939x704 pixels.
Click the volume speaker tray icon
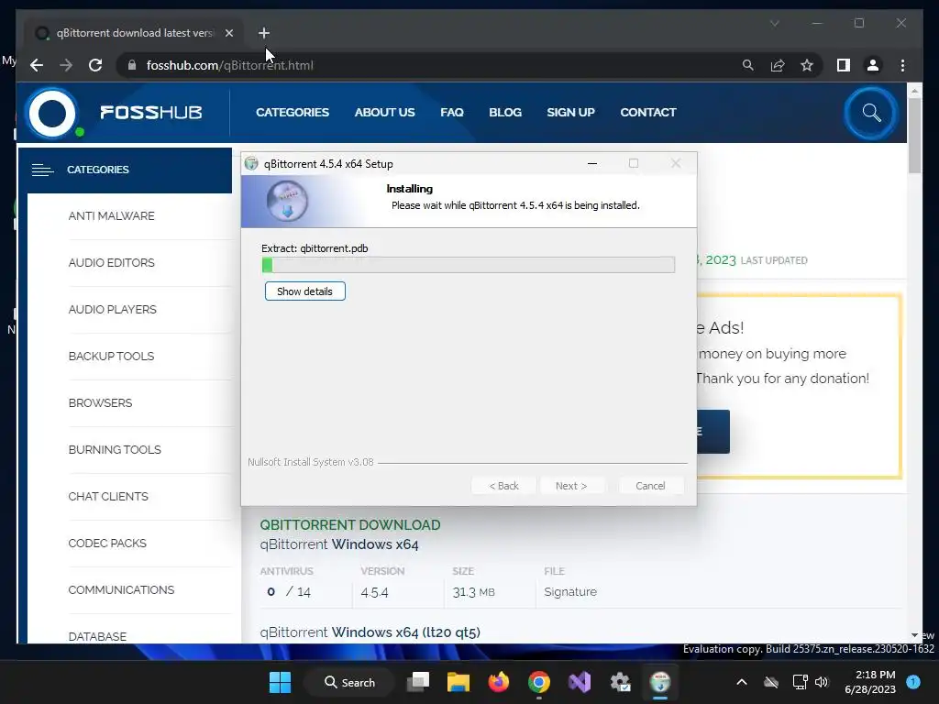coord(822,682)
